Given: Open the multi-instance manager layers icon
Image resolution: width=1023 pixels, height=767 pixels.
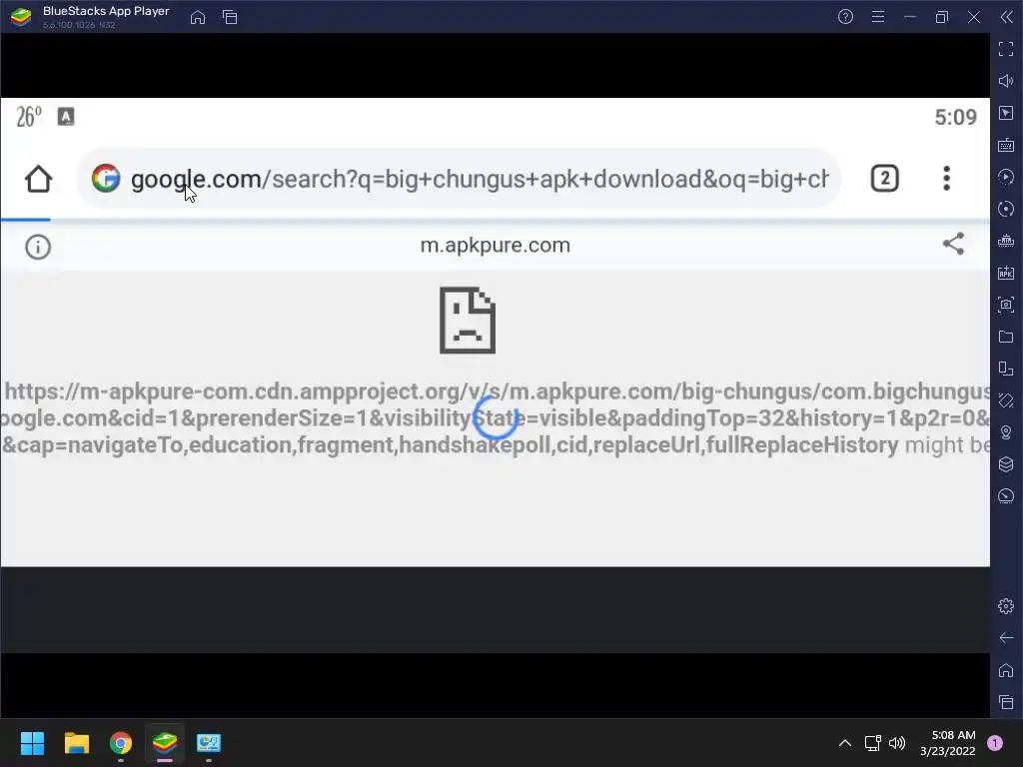Looking at the screenshot, I should tap(1006, 464).
